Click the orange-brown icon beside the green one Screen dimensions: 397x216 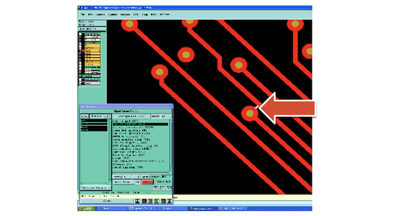(164, 201)
